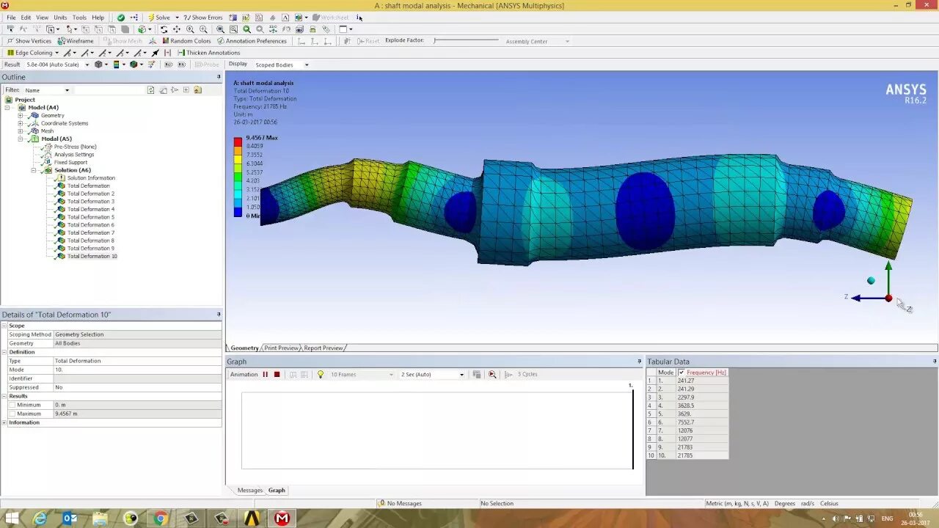The width and height of the screenshot is (939, 528).
Task: Expand the Information section in Details
Action: click(x=4, y=422)
